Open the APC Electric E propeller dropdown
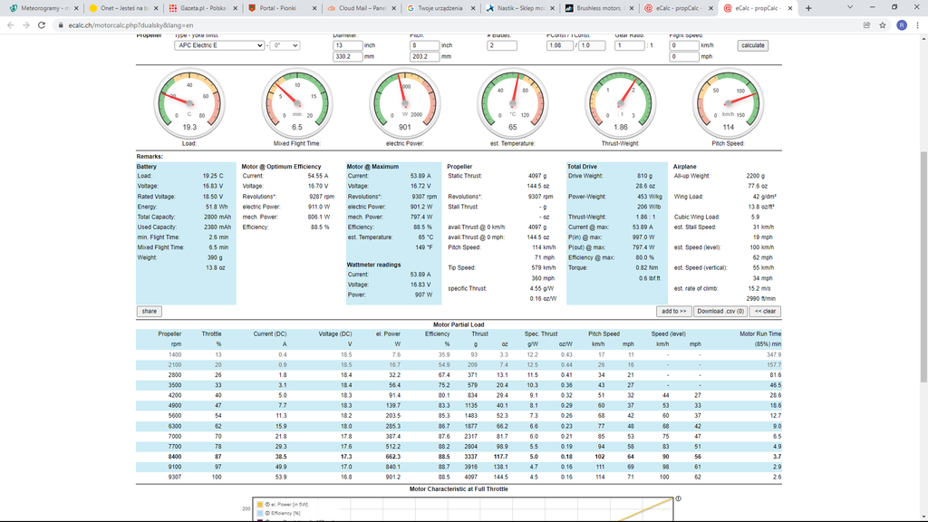Viewport: 928px width, 522px height. point(220,45)
